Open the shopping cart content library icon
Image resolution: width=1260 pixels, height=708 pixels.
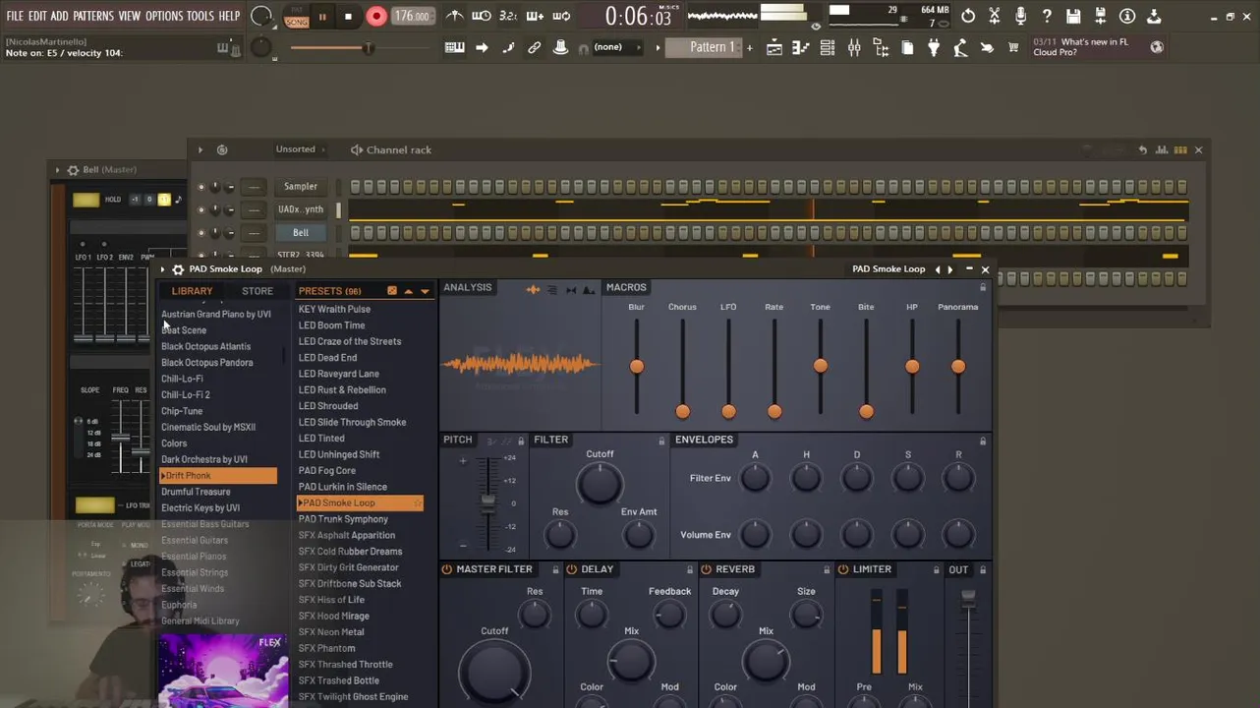click(x=1013, y=47)
